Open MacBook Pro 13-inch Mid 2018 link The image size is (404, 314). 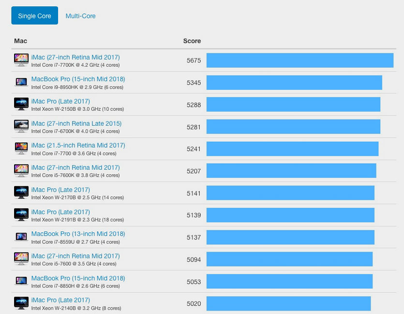(78, 234)
